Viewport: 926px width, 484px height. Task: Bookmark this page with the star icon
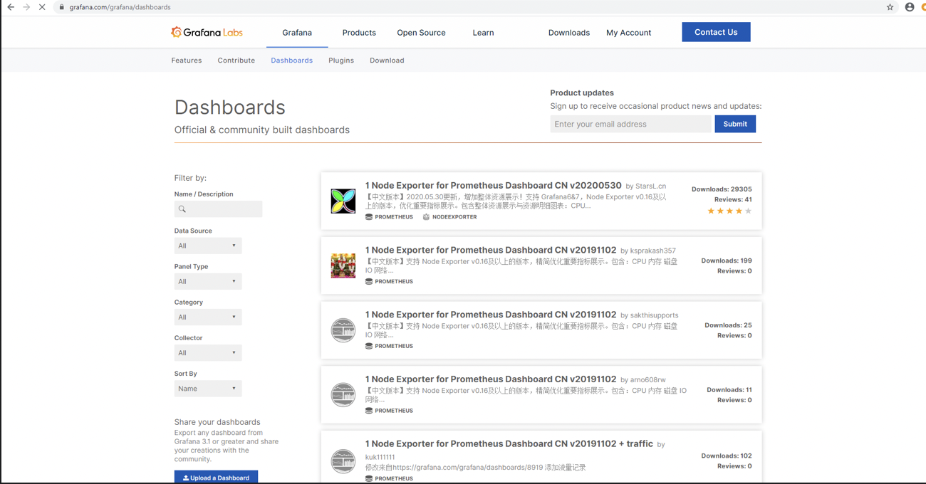(x=890, y=7)
